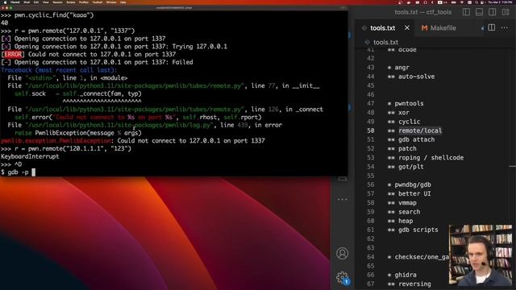Click the pwn.remote("120.1.1.1", "123") command
The image size is (516, 290).
[x=66, y=148]
